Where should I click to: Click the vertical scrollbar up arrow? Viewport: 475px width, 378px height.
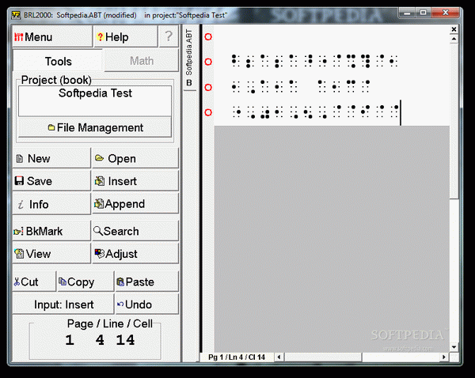pyautogui.click(x=454, y=39)
